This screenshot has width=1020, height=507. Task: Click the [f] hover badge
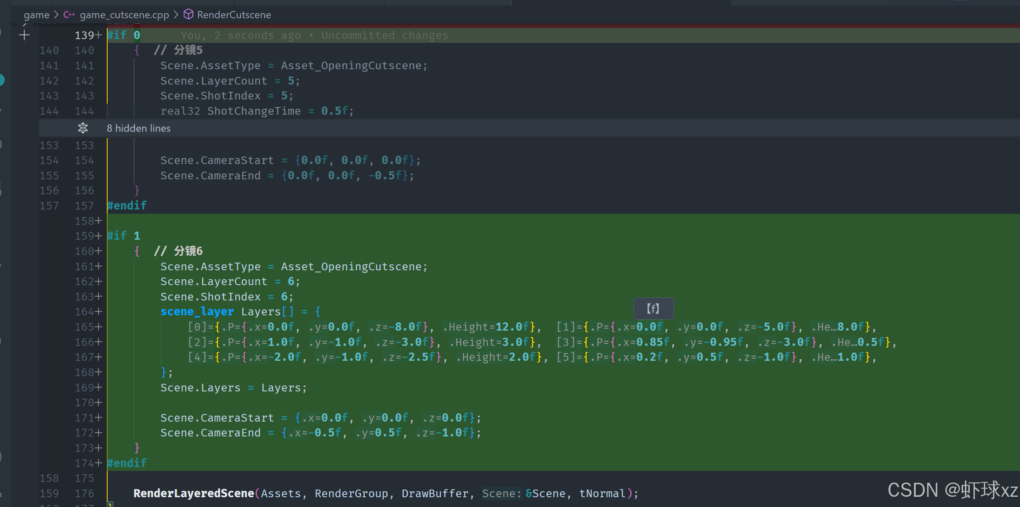[x=653, y=308]
